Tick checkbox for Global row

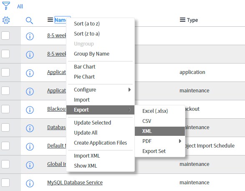click(x=5, y=164)
